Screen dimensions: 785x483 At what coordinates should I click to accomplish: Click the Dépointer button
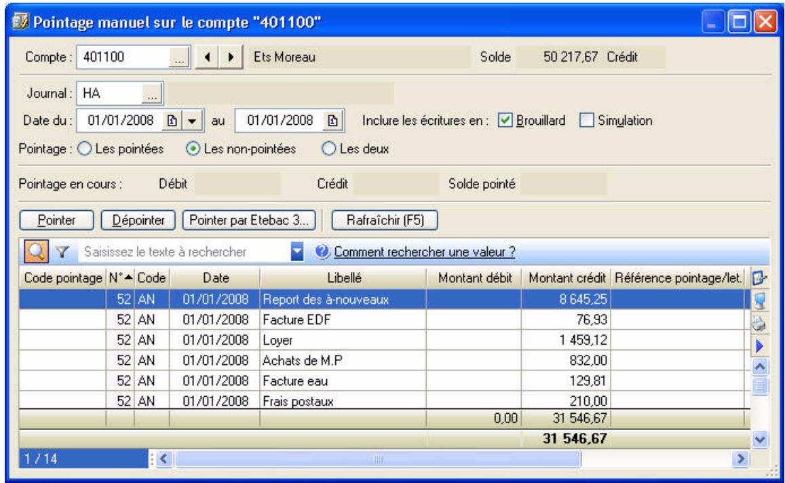point(138,220)
